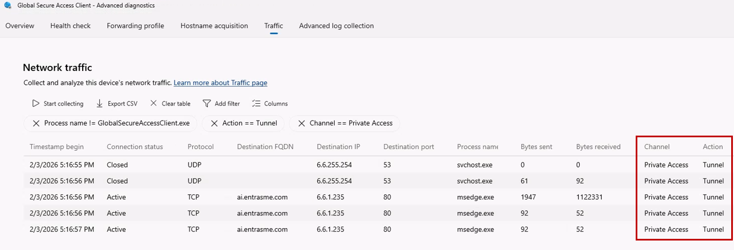Select the 5:16:55 PM timestamp cell
This screenshot has width=734, height=250.
[61, 165]
